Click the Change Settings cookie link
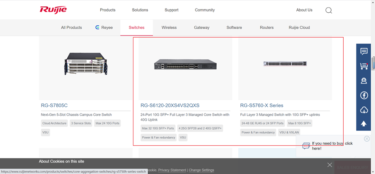Viewport: 375px width, 174px height. coord(201,170)
